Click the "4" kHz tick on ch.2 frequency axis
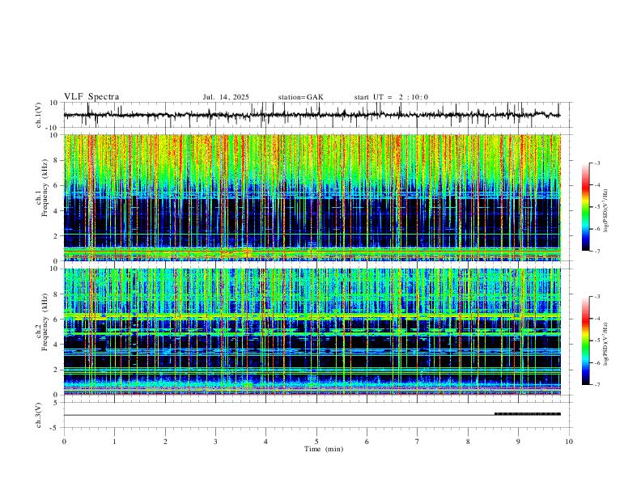The width and height of the screenshot is (641, 495). pos(57,345)
